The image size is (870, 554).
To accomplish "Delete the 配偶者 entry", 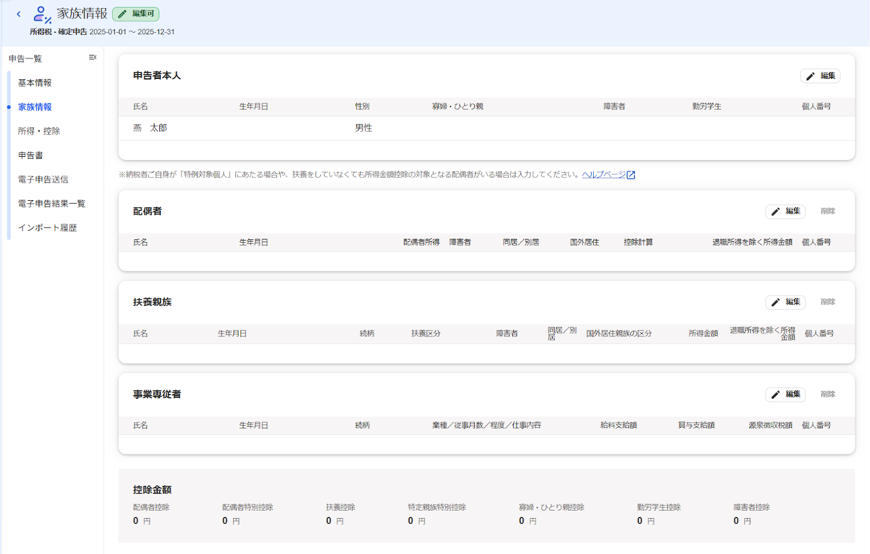I will 828,211.
